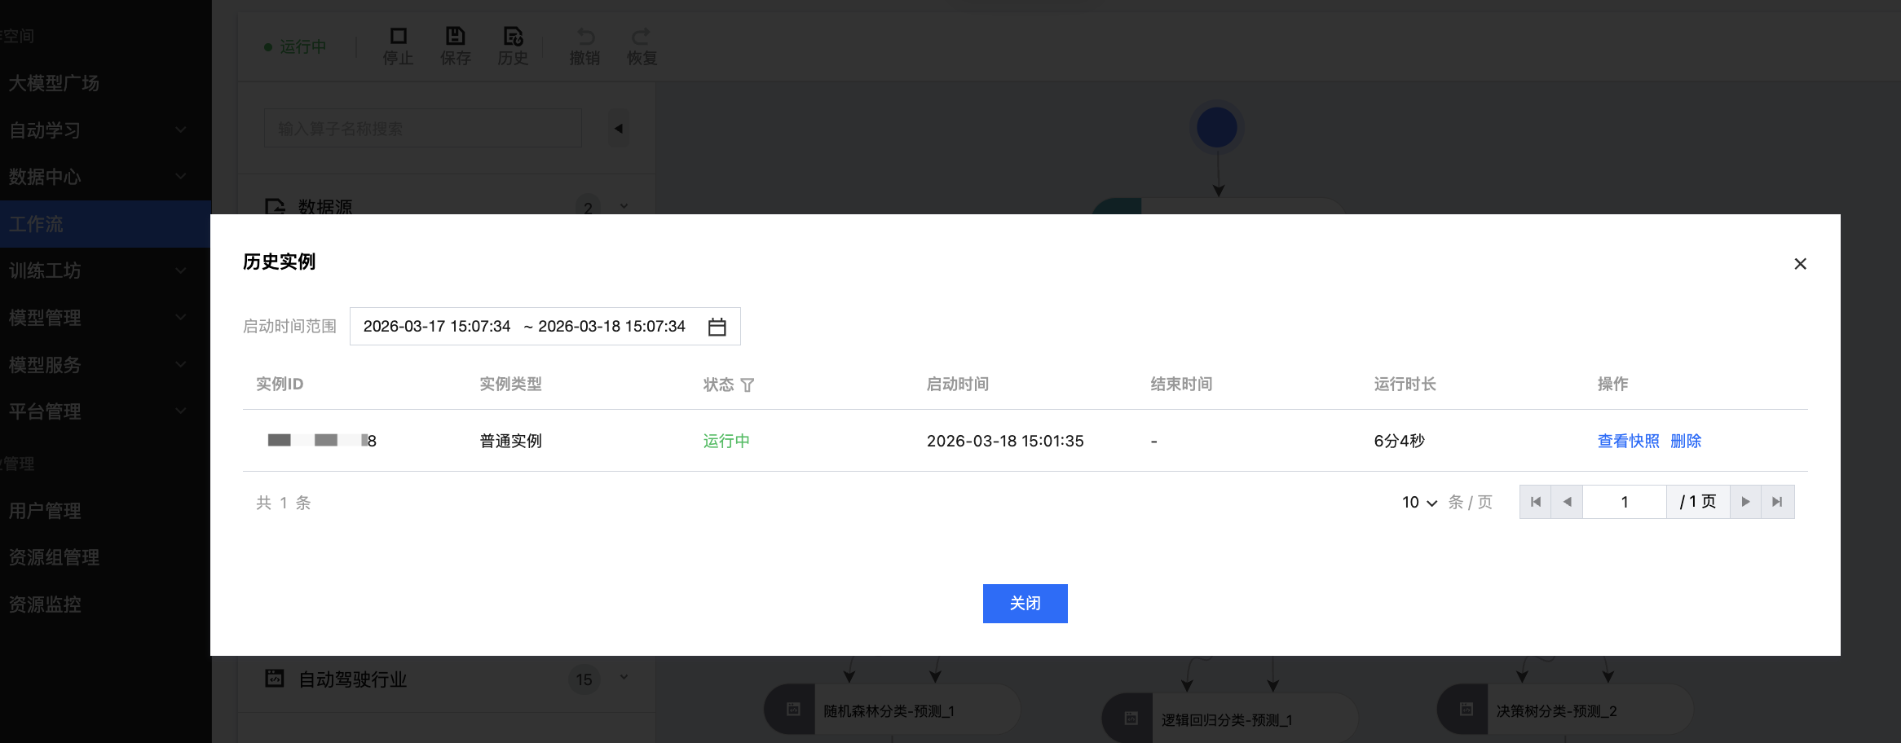Click the page number input field

[1624, 502]
